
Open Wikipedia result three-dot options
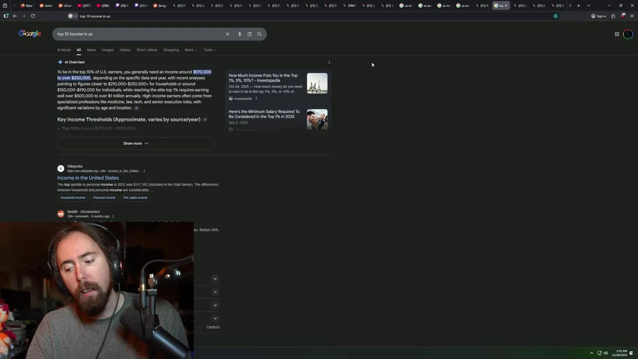[144, 171]
